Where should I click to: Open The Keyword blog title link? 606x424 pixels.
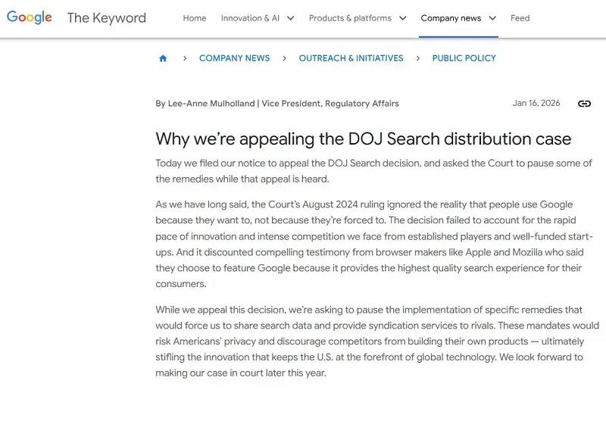pyautogui.click(x=106, y=18)
